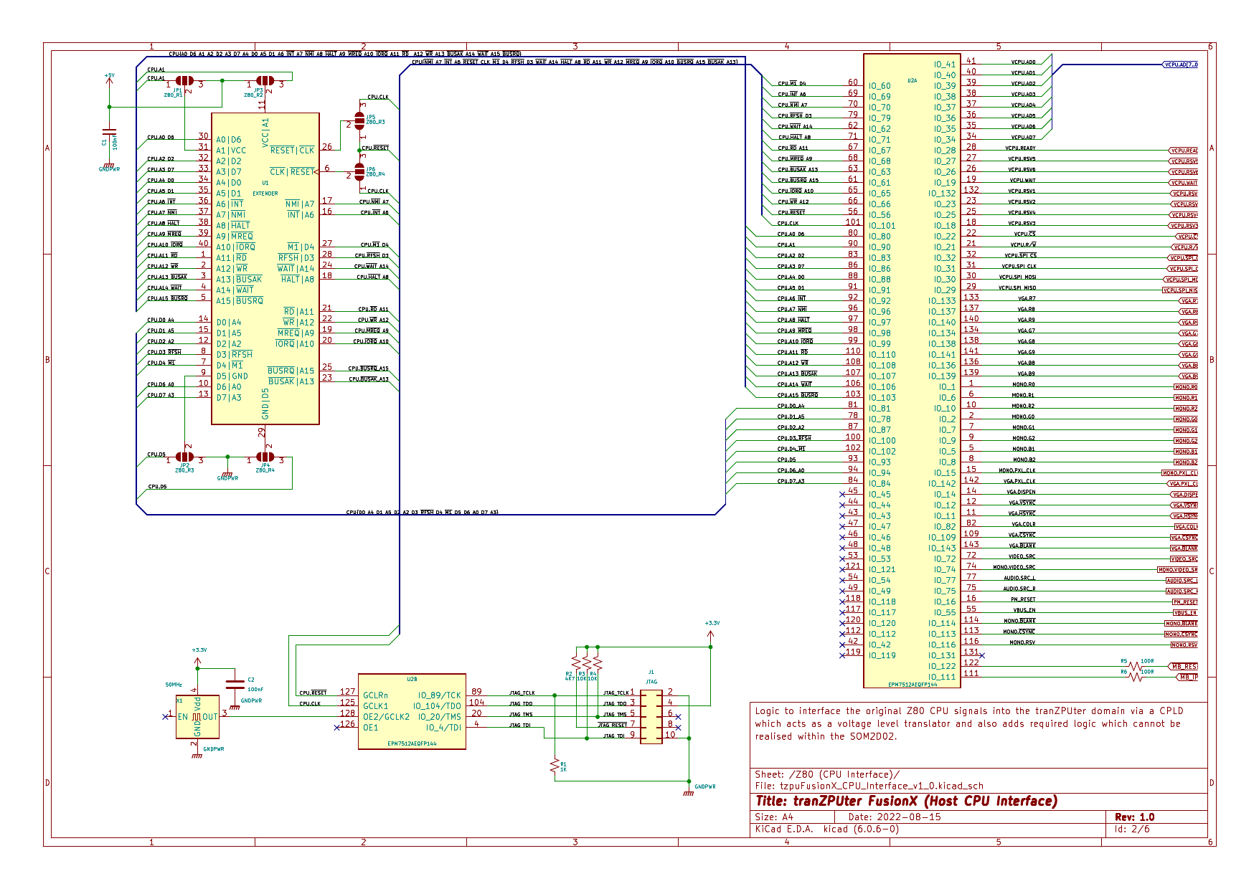Select the U1 Z80 EXTENDER component body

[x=265, y=269]
